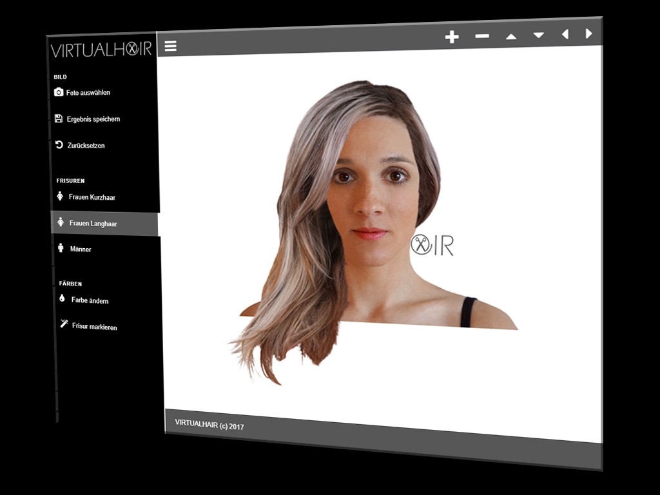Move hairstyle up with the up arrow

511,36
